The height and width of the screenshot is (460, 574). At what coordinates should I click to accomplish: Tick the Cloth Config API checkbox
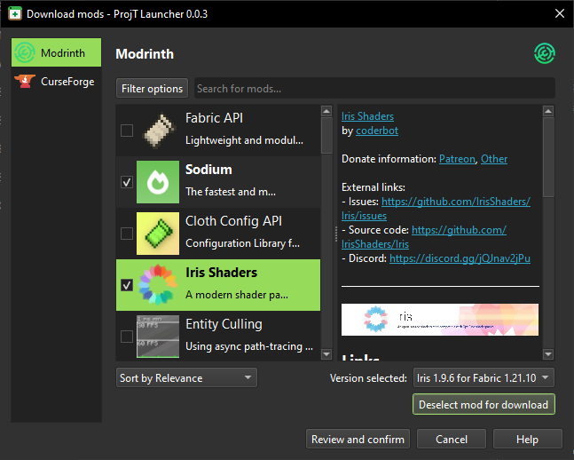click(127, 234)
